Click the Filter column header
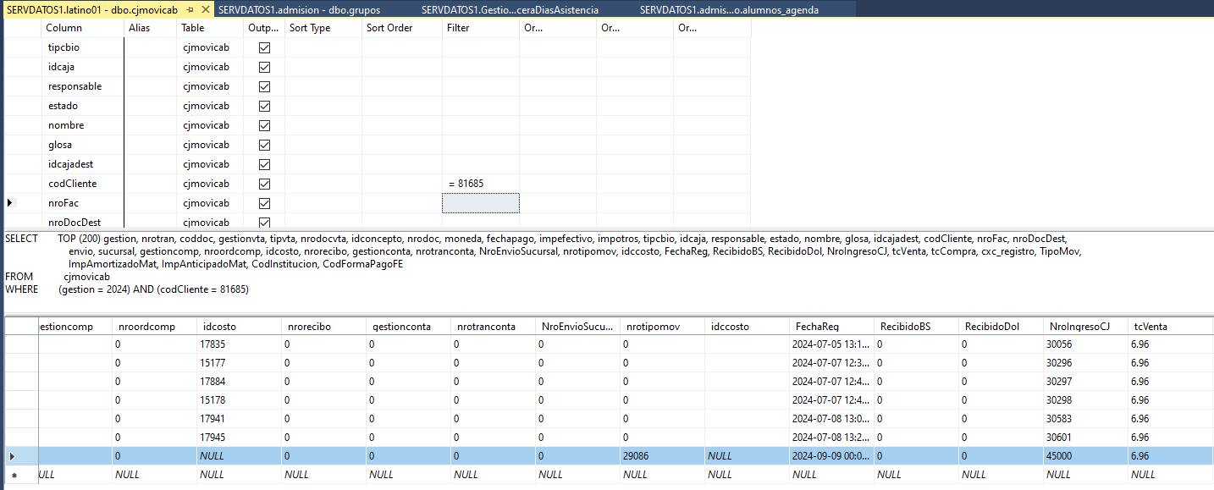Image resolution: width=1214 pixels, height=490 pixels. pos(481,28)
